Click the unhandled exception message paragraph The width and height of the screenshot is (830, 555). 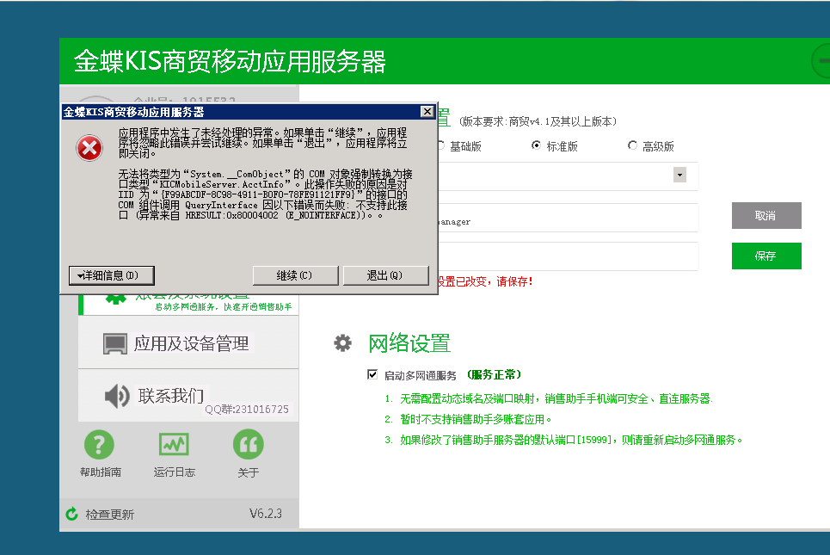click(x=262, y=143)
